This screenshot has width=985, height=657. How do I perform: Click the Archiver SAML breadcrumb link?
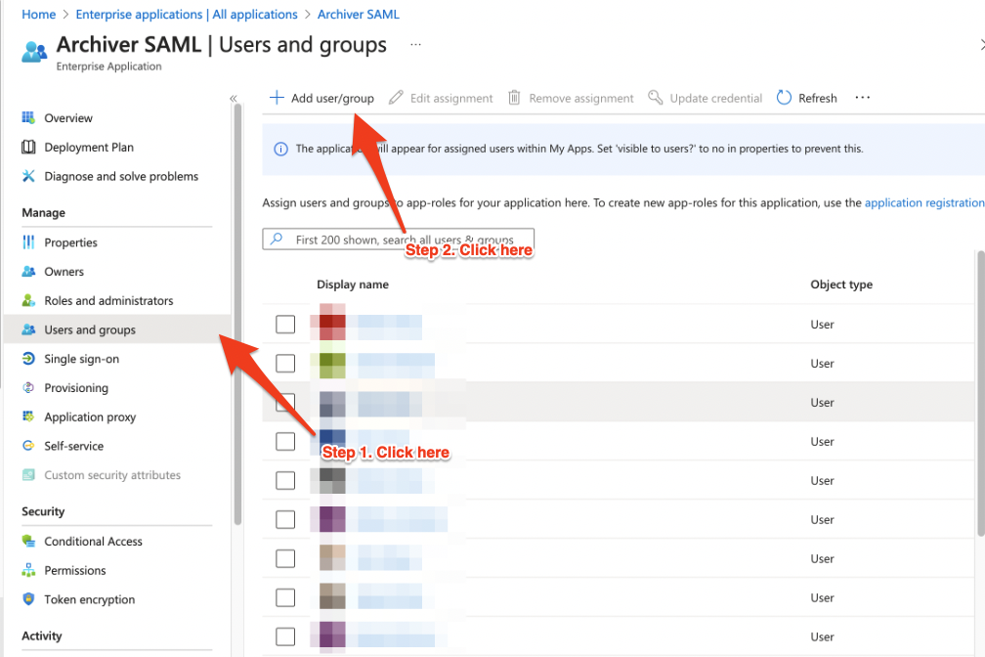(358, 14)
